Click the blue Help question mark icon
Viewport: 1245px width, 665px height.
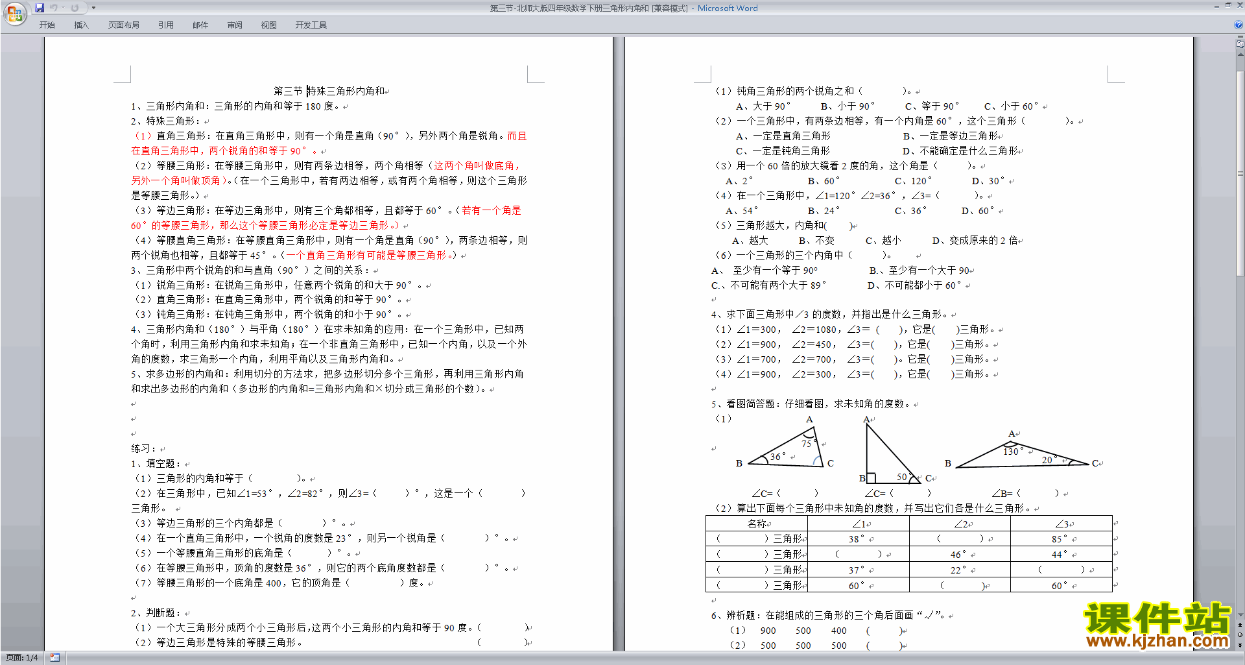pyautogui.click(x=1239, y=25)
